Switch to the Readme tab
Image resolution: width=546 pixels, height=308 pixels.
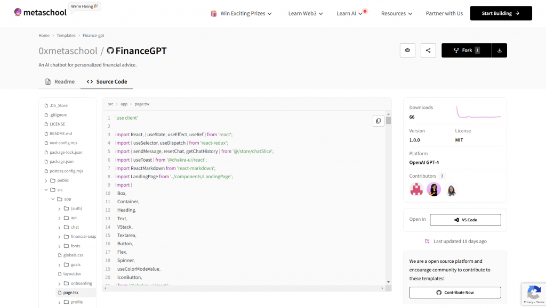pyautogui.click(x=59, y=81)
